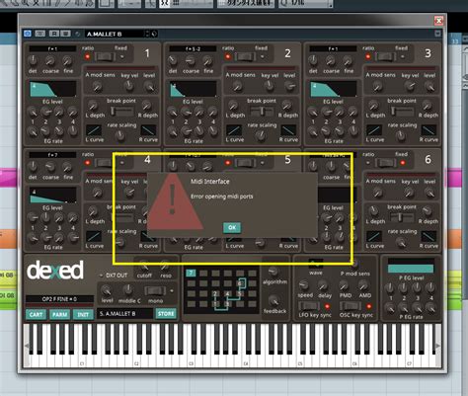This screenshot has height=396, width=468.
Task: Click the reso knob
Action: (165, 266)
